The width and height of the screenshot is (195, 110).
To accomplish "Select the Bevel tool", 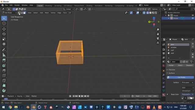I will pyautogui.click(x=4, y=71).
